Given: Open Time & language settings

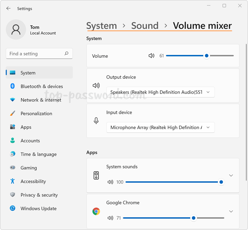Looking at the screenshot, I should [38, 154].
